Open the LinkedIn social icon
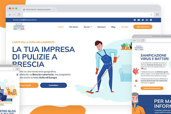This screenshot has height=114, width=171. coord(151,20)
